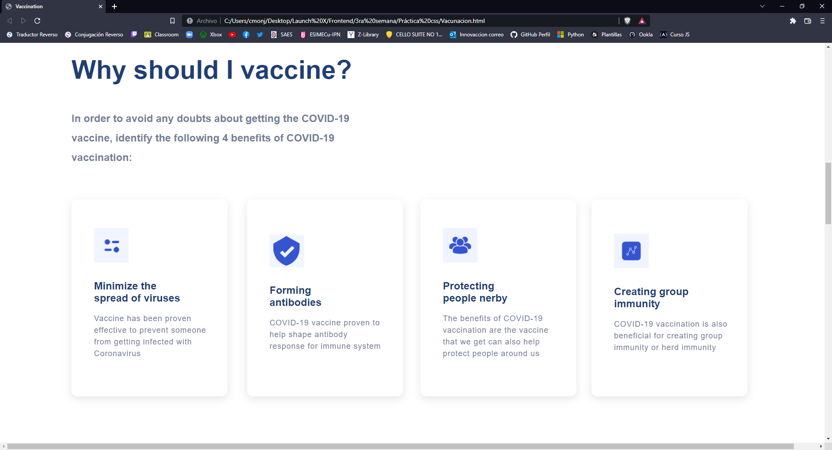Open the Z-Library bookmark
Screen dimensions: 832x450
tap(363, 35)
